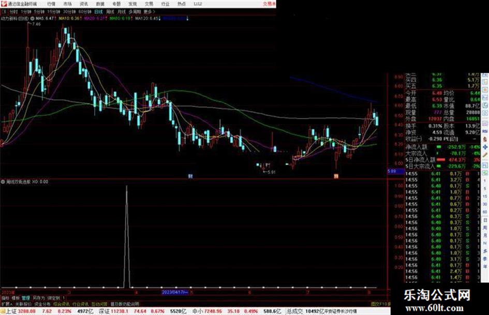
Task: Open the 发现 menu
Action: (132, 4)
